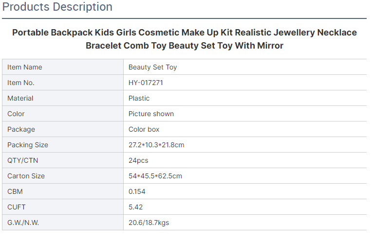Image resolution: width=373 pixels, height=241 pixels.
Task: Select item number HY-017271
Action: click(146, 83)
